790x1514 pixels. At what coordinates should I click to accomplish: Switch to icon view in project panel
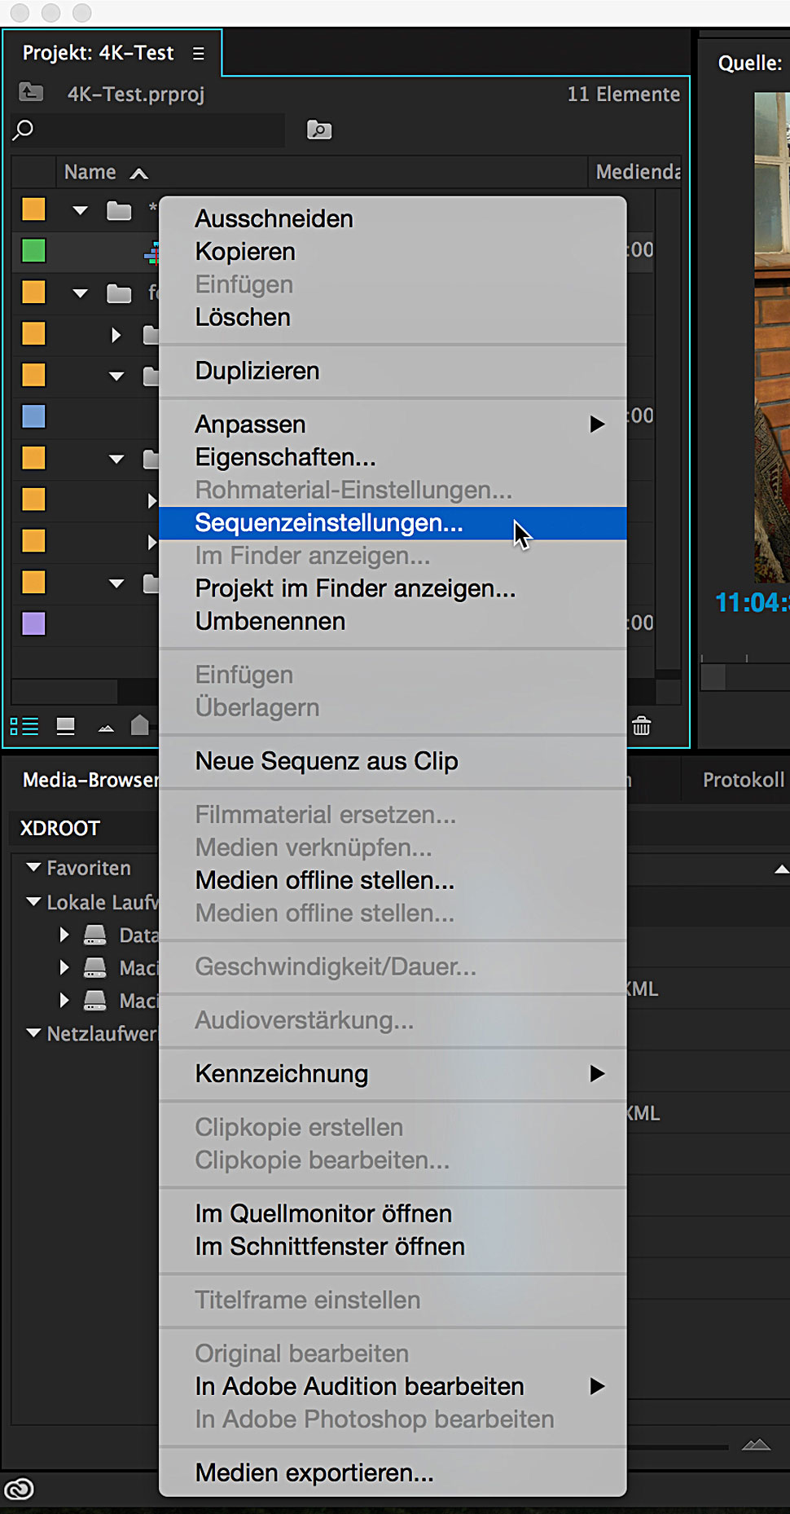tap(65, 726)
